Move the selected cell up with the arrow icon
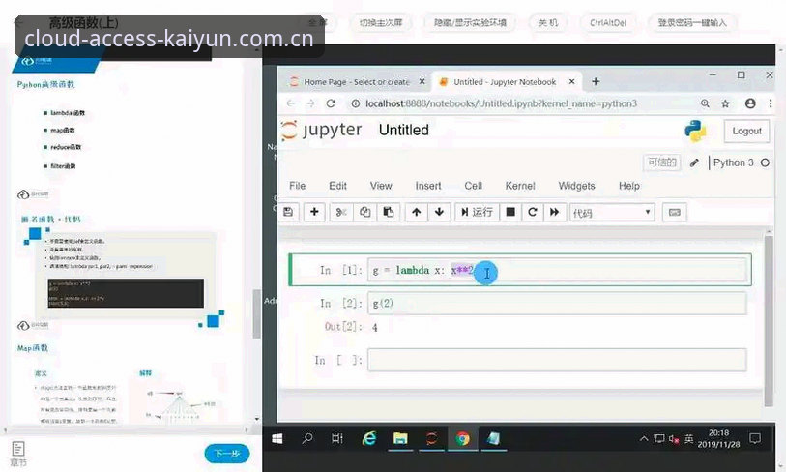Viewport: 786px width, 472px height. 416,212
